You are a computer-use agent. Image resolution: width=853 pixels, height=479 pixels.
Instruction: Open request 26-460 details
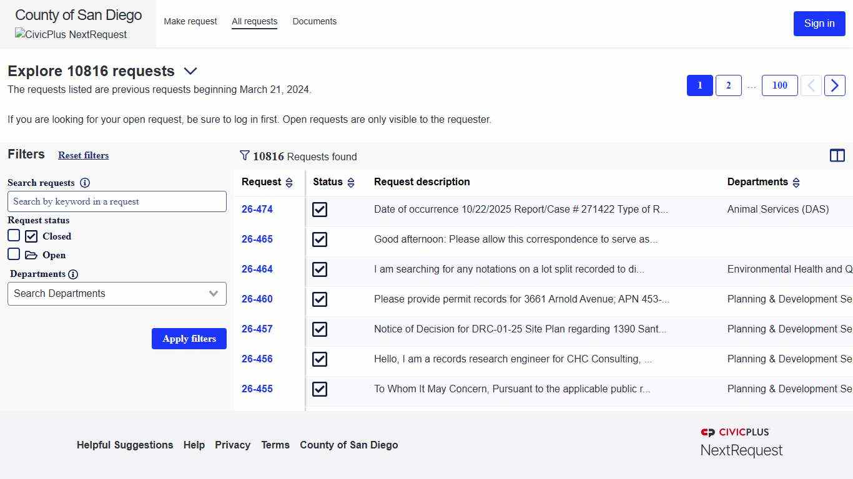[257, 299]
